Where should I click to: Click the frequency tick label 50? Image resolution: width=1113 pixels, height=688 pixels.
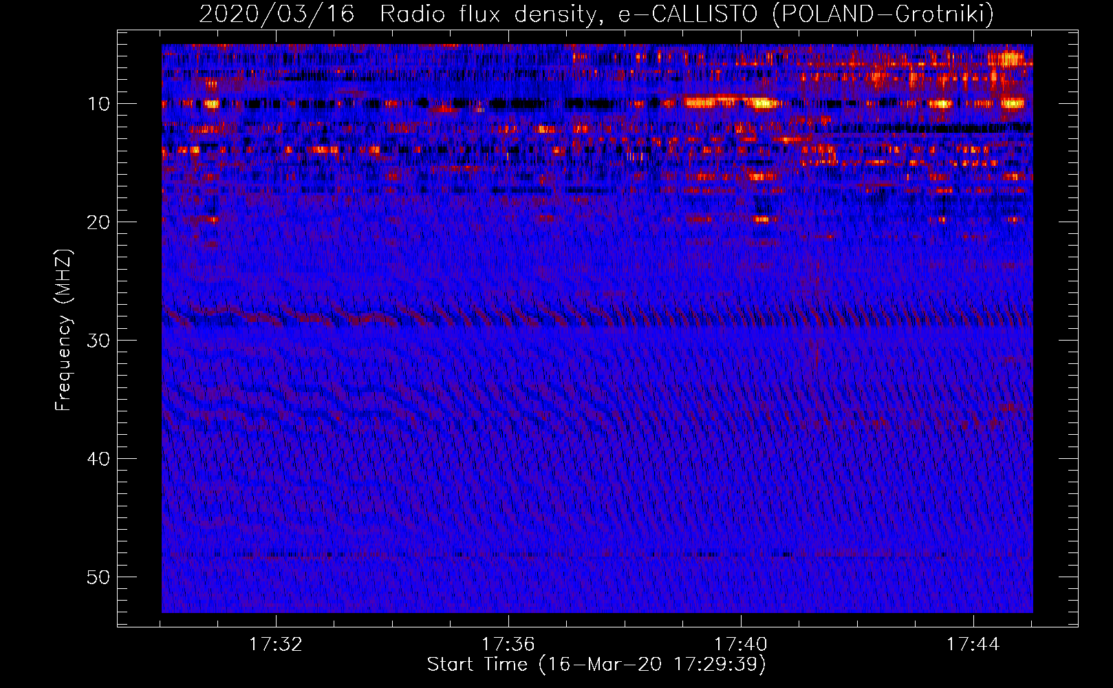[99, 577]
